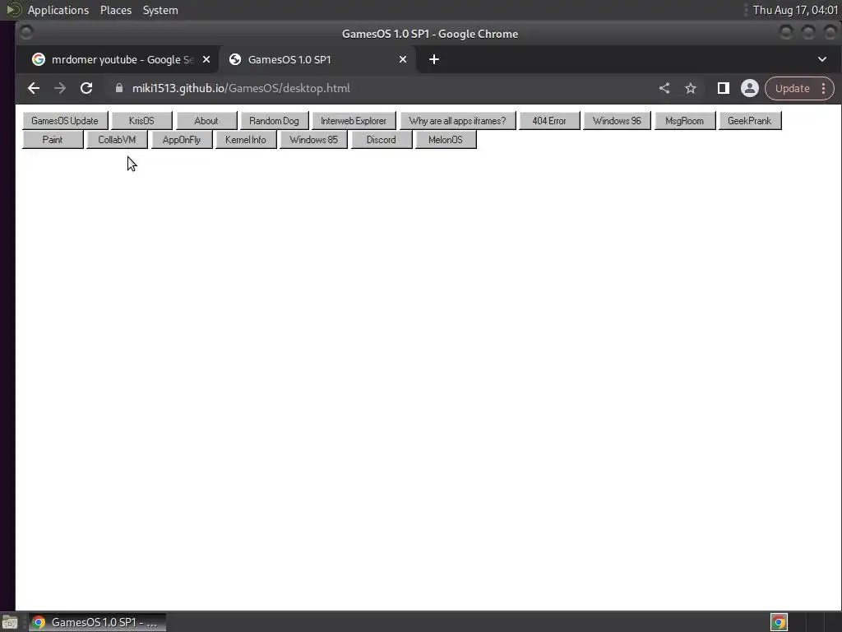Launch CollabVM

(x=117, y=140)
